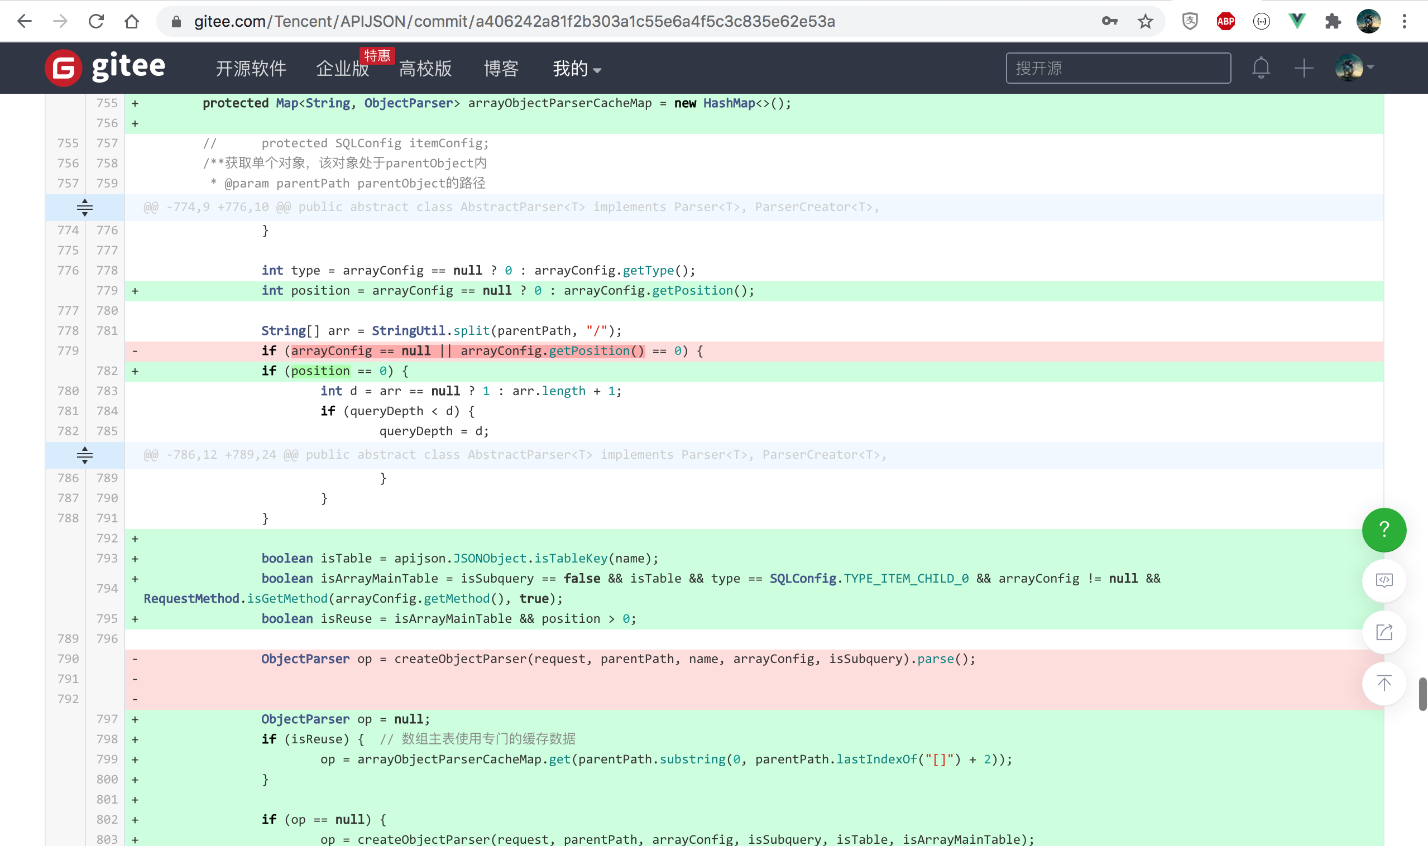
Task: Click new line number 797
Action: coord(107,719)
